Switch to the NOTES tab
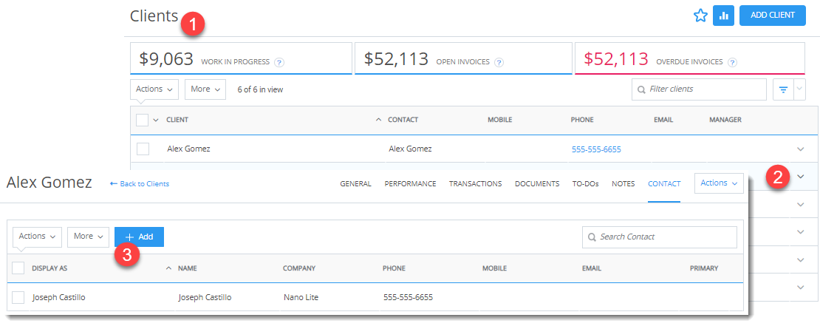Image resolution: width=820 pixels, height=326 pixels. (x=623, y=183)
